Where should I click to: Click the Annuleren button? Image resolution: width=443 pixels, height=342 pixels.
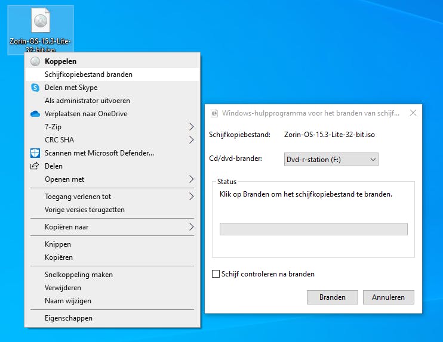coord(388,297)
